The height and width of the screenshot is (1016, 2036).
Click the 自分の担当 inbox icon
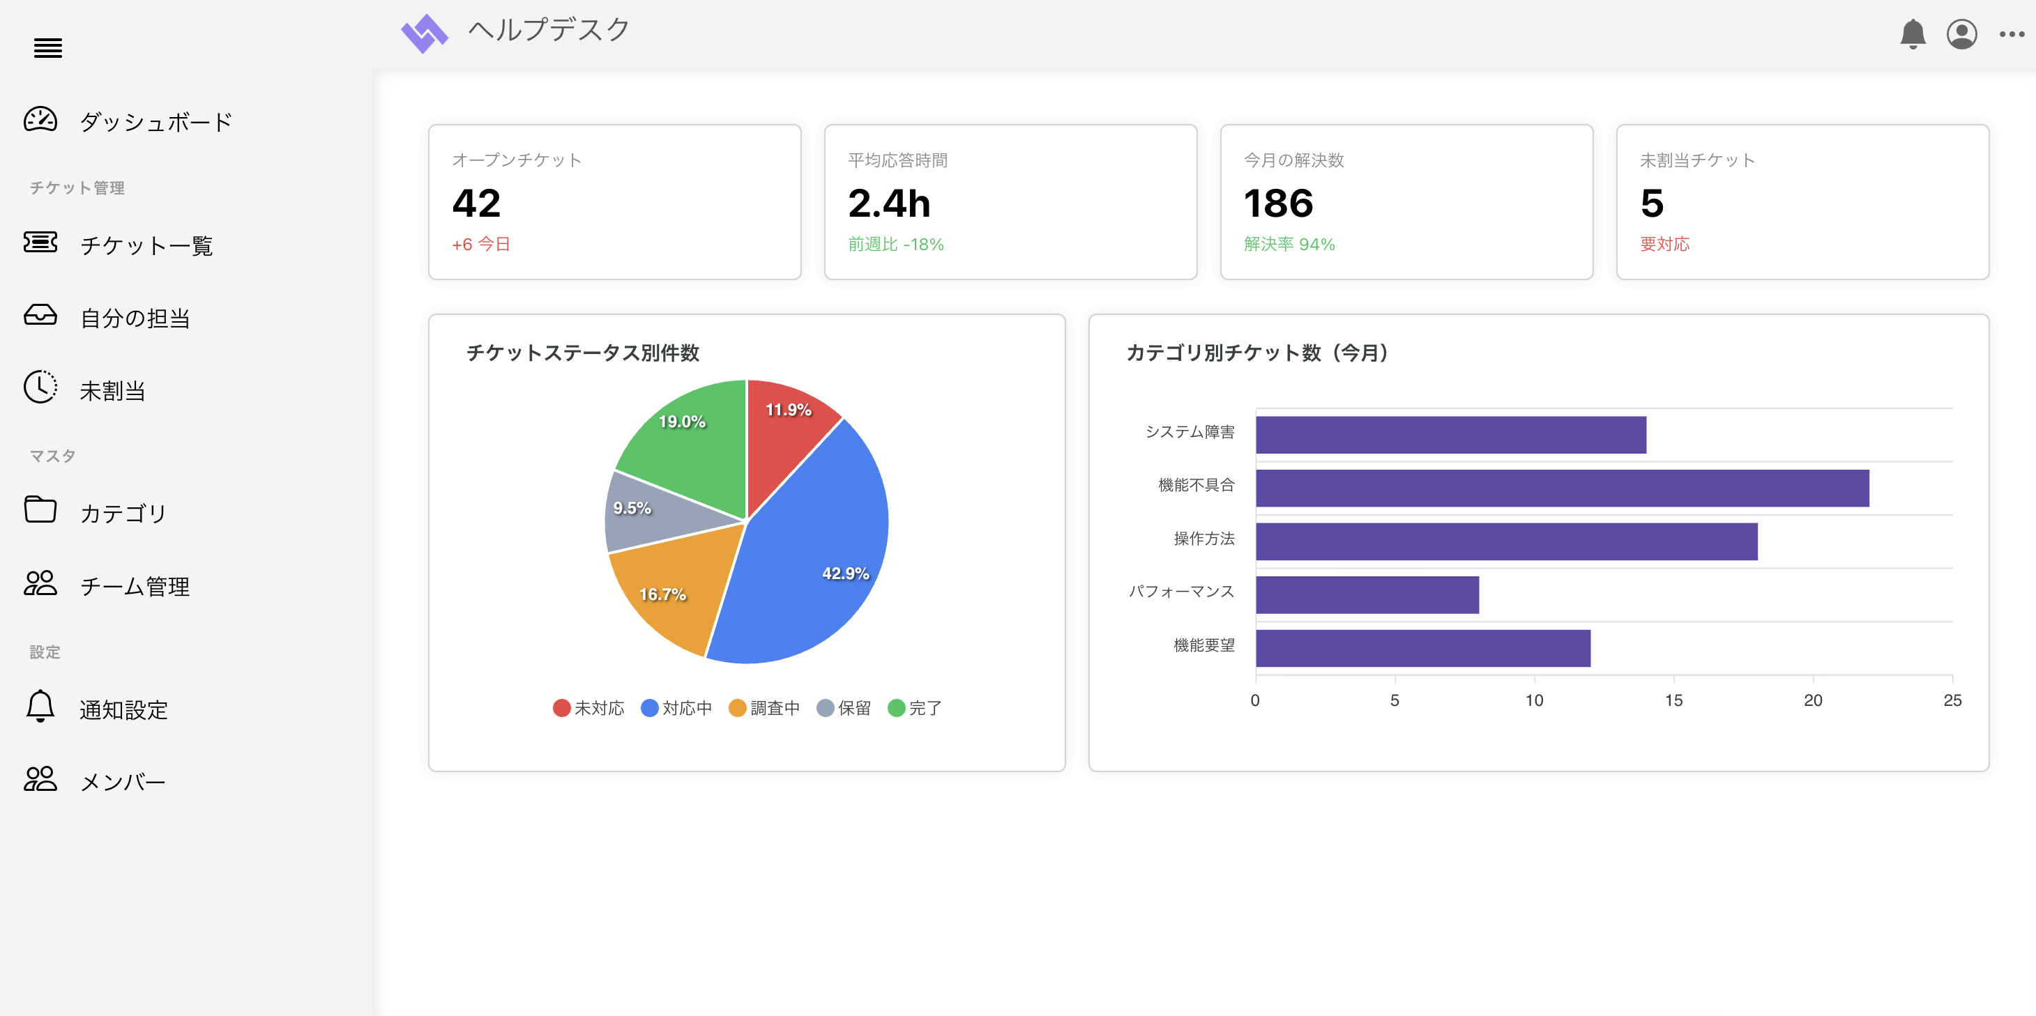40,315
